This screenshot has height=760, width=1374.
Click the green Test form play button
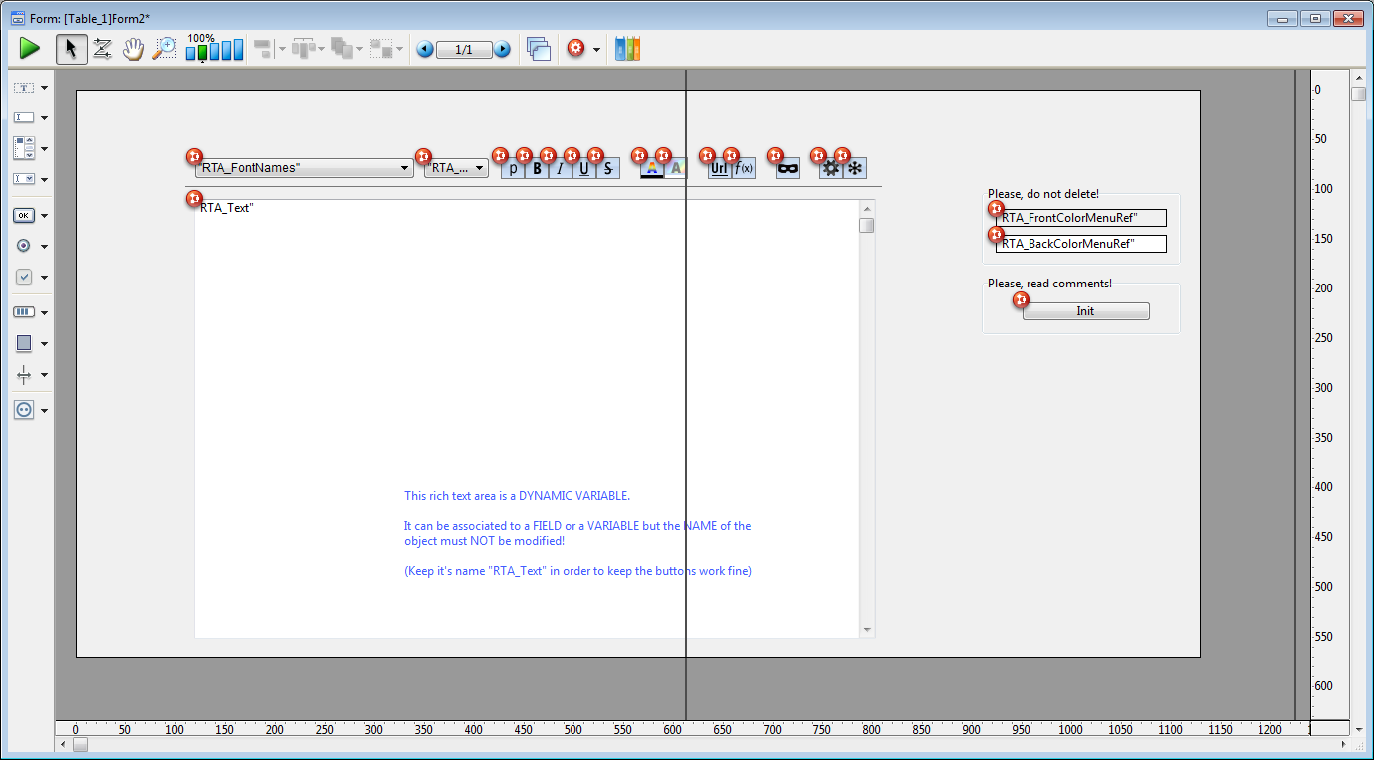coord(29,48)
